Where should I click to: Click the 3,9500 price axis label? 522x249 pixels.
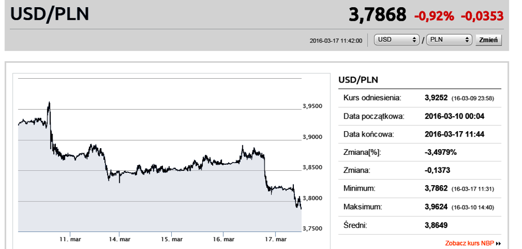click(313, 106)
